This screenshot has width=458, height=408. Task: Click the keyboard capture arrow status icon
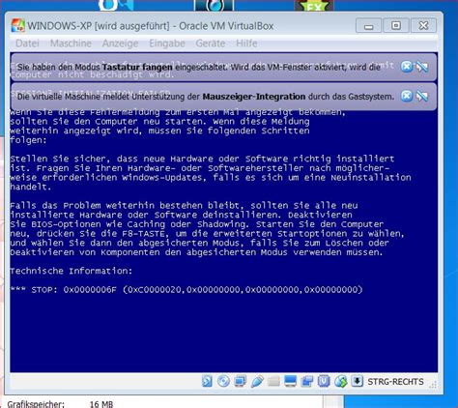pos(357,381)
